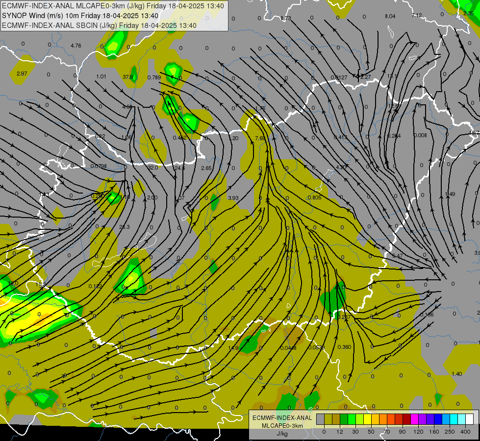The height and width of the screenshot is (441, 480).
Task: Click the dark green legend swatch
Action: 344,419
